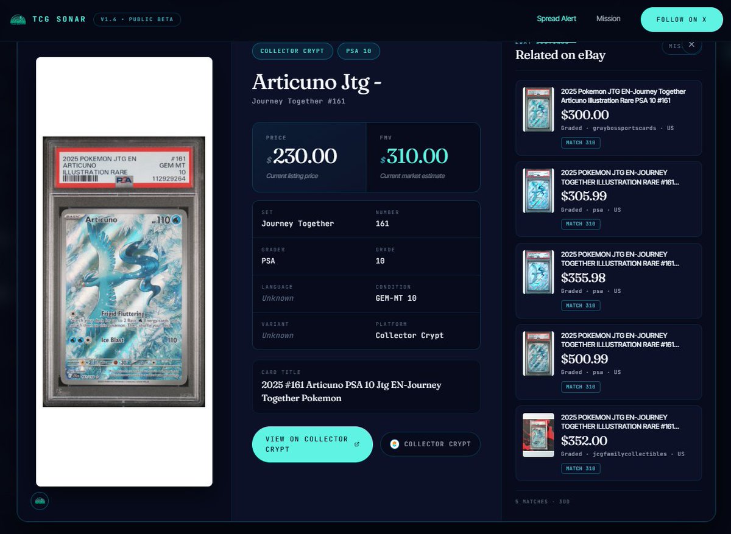Click the Articuno Jtg - heading
The height and width of the screenshot is (534, 731).
tap(317, 82)
